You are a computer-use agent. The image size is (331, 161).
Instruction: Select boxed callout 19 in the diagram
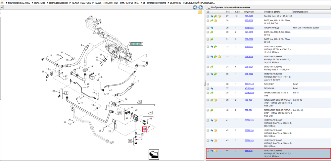click(x=140, y=102)
